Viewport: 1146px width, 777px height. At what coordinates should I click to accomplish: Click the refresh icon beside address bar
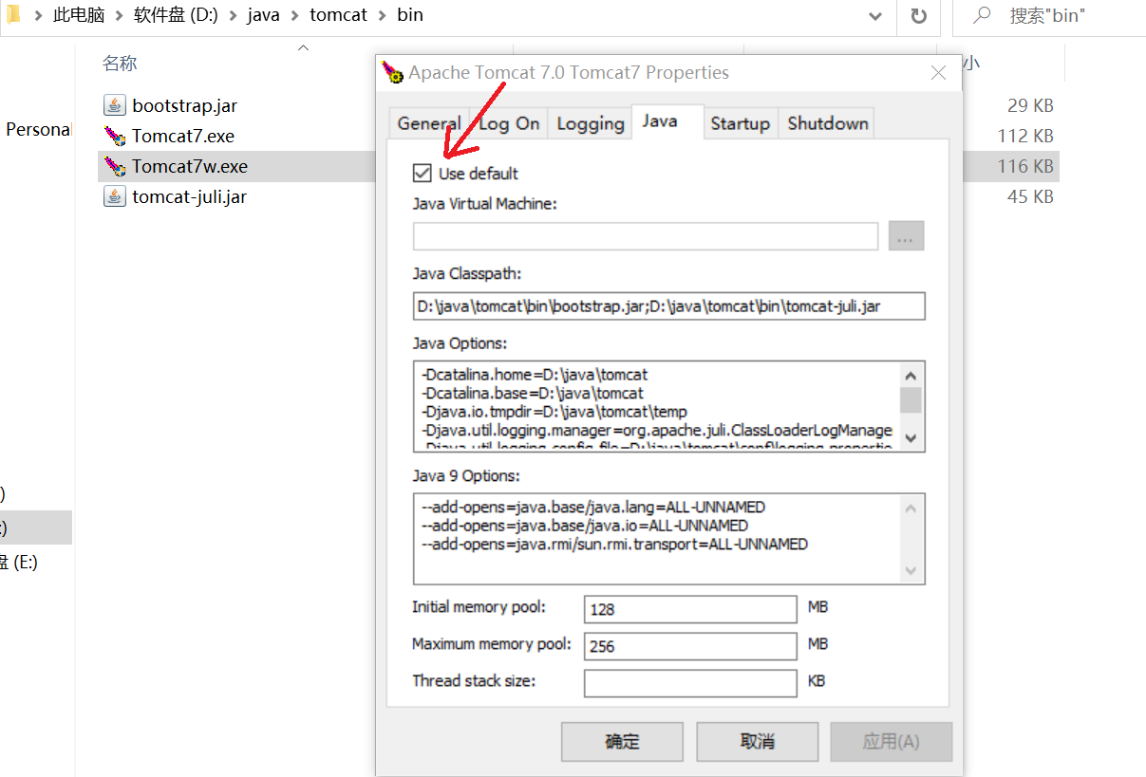(x=918, y=16)
